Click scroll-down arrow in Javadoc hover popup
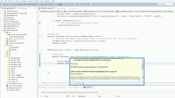Image resolution: width=175 pixels, height=98 pixels. click(142, 77)
